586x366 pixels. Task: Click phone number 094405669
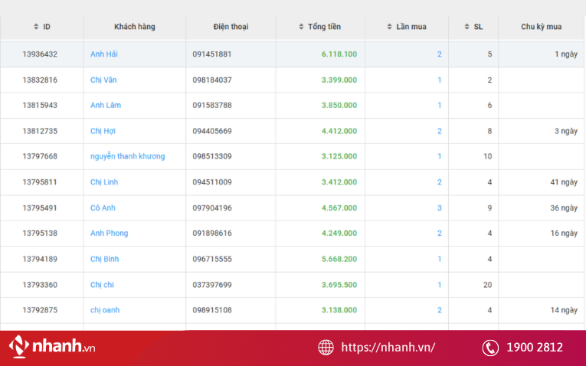[x=212, y=131]
